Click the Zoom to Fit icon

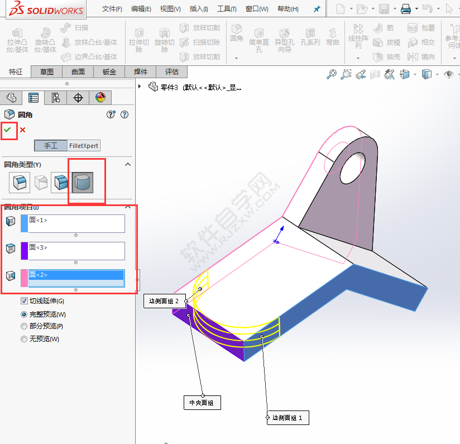pos(332,74)
